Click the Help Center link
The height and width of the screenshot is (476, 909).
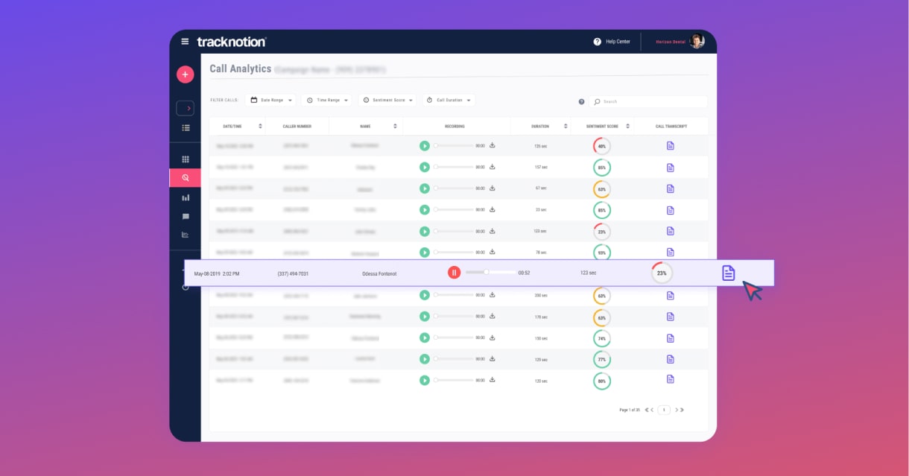tap(618, 42)
